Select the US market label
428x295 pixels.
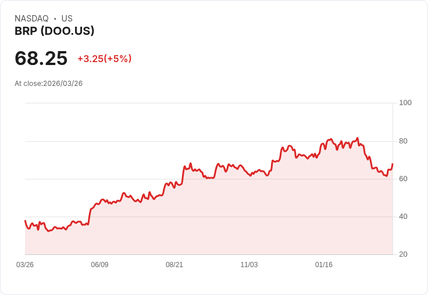tap(67, 19)
